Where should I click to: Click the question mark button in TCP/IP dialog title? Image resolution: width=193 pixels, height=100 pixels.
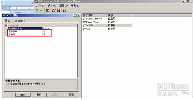pyautogui.click(x=75, y=15)
